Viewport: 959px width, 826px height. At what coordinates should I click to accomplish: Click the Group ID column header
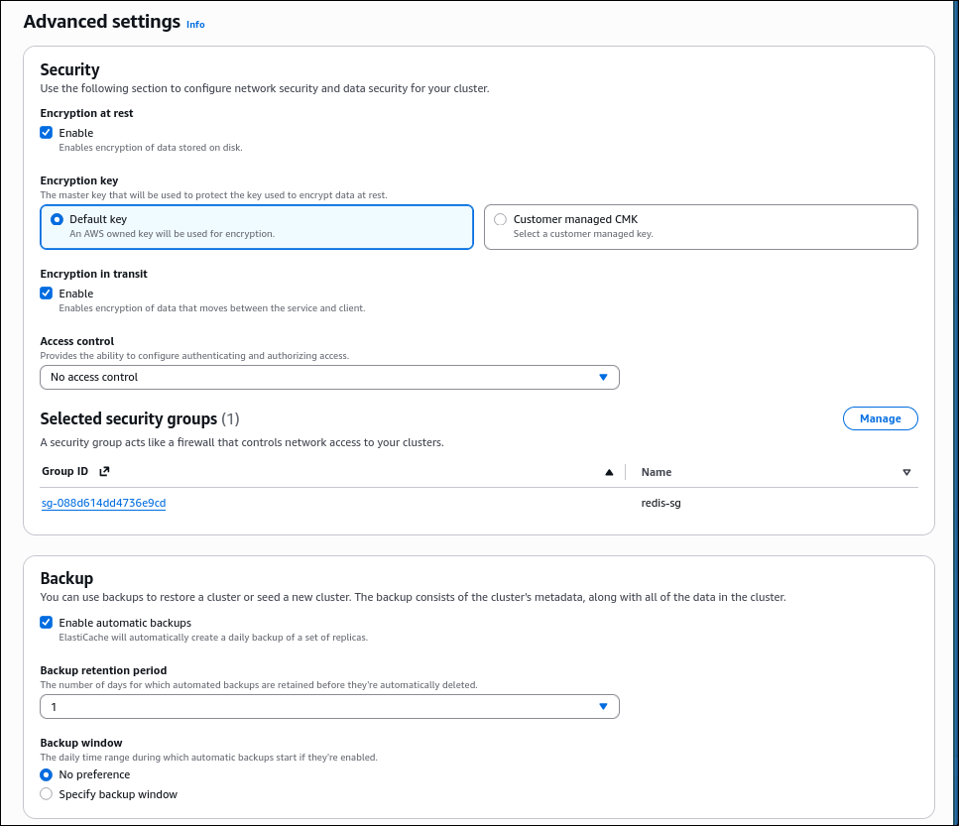[x=64, y=471]
